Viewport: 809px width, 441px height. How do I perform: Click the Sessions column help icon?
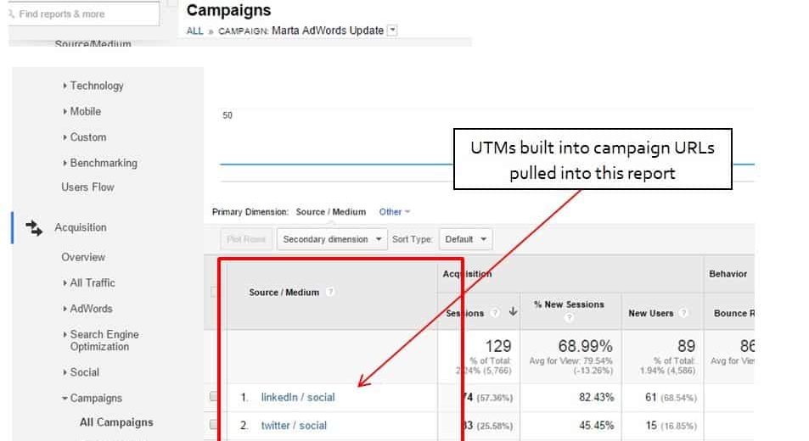(495, 313)
